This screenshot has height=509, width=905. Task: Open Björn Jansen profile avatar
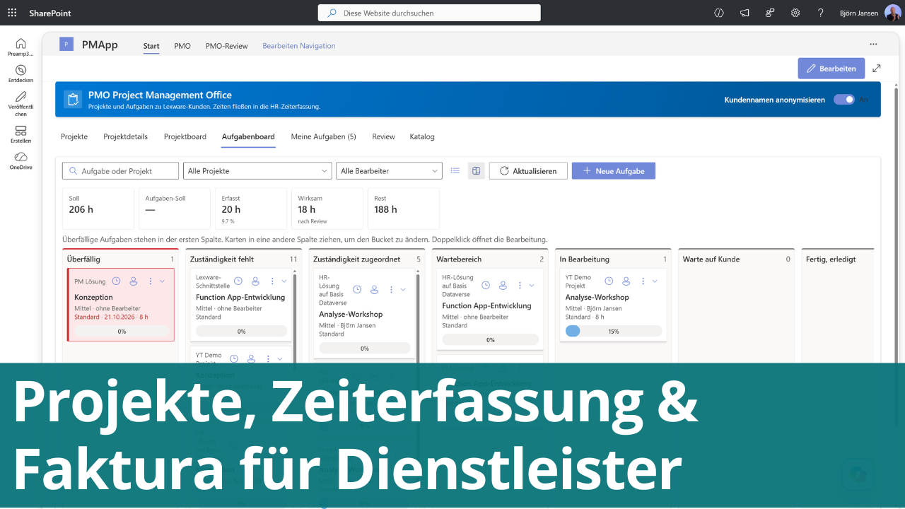892,13
